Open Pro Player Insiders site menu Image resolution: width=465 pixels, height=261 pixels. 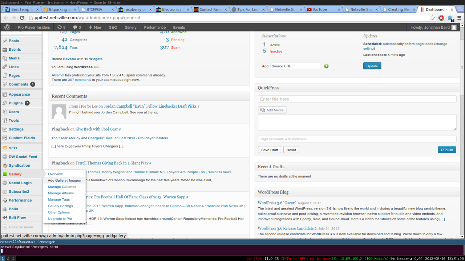(x=33, y=27)
